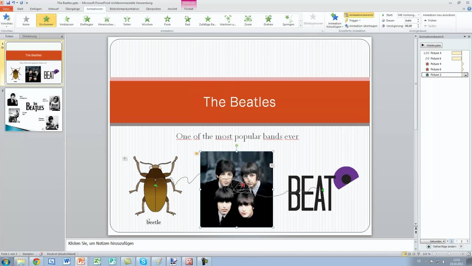Apply the Form animation effect

167,21
